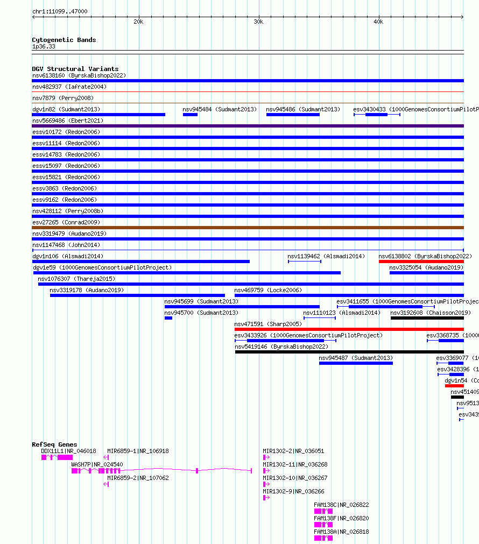Click the black nsv3192608 (Chaisson2019) bar

pos(427,318)
